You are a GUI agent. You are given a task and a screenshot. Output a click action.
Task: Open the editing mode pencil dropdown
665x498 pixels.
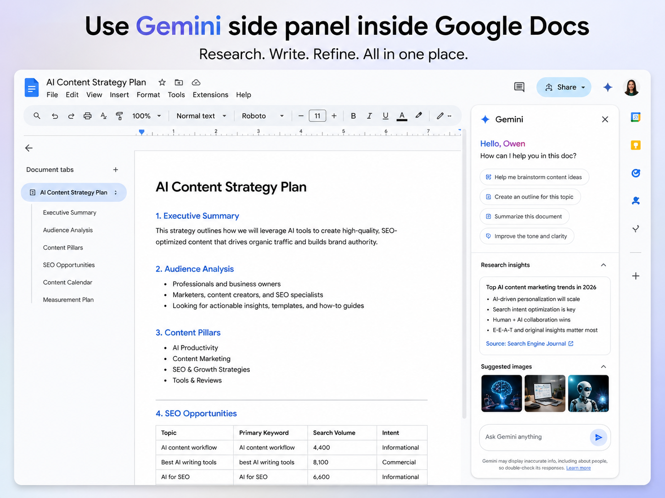tap(444, 116)
